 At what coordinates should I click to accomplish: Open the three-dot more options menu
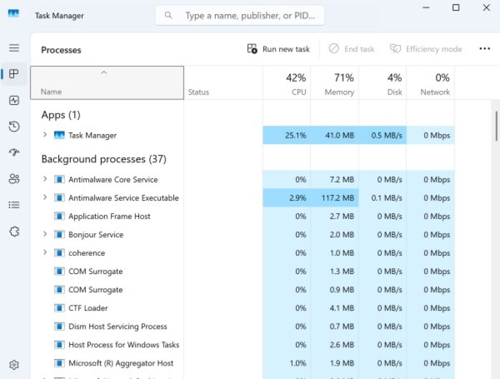pyautogui.click(x=484, y=49)
